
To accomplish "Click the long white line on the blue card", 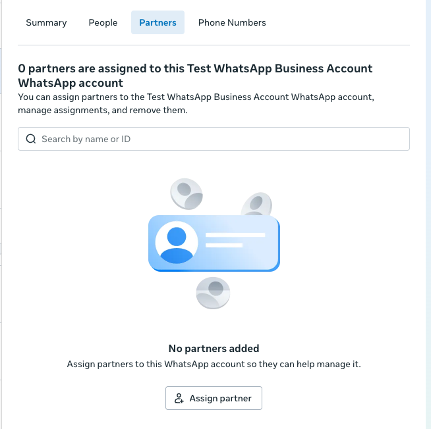I will (235, 235).
